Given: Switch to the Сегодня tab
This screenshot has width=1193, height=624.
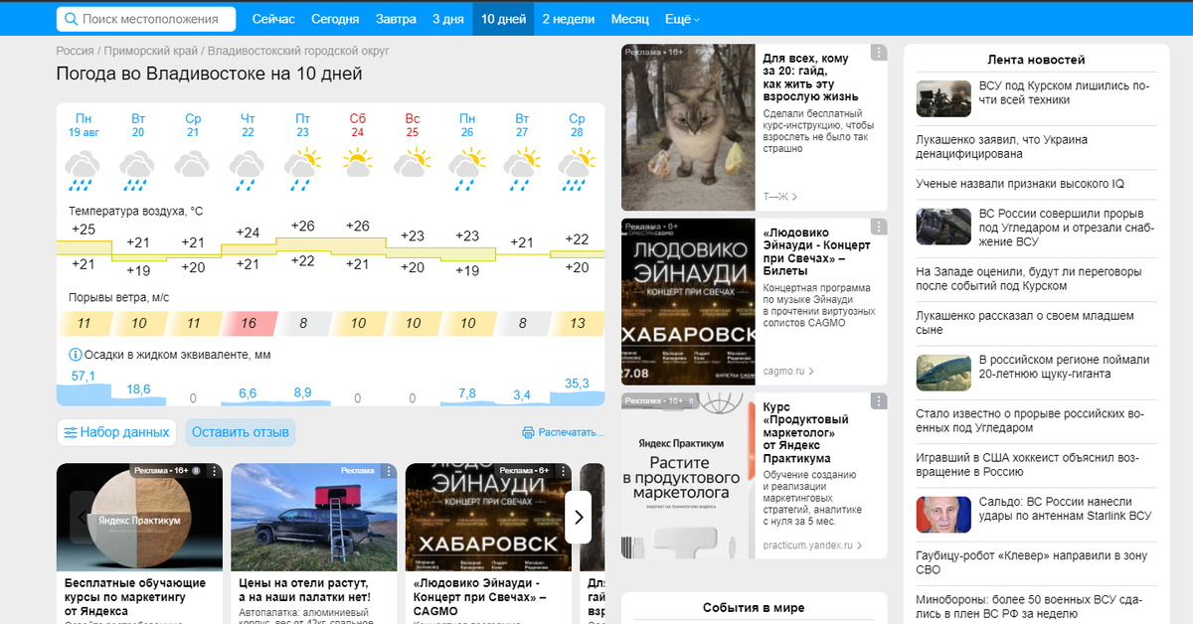Looking at the screenshot, I should (335, 19).
